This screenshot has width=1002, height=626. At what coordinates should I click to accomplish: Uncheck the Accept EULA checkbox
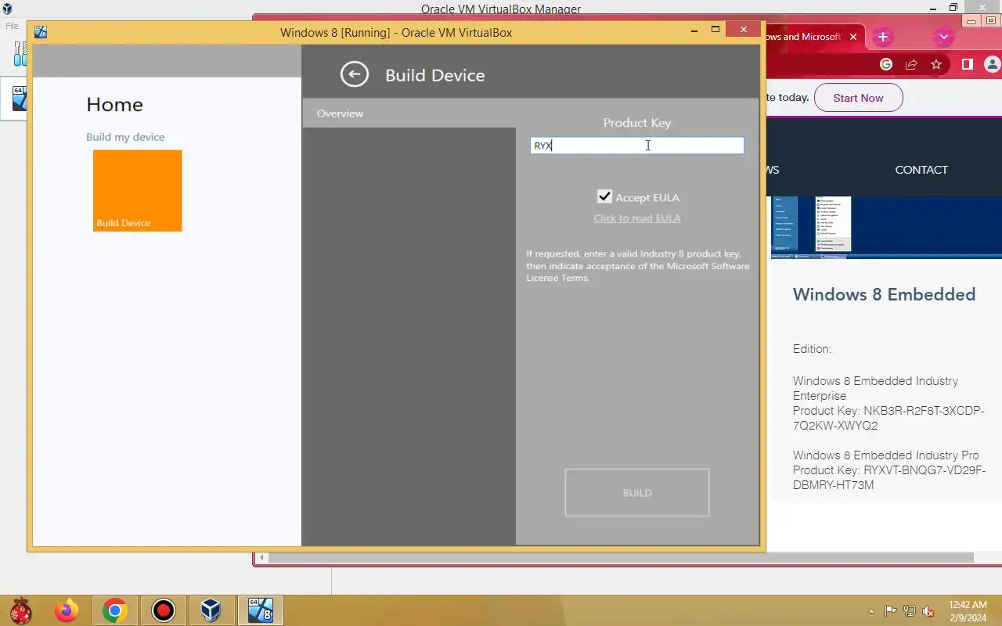(x=604, y=196)
